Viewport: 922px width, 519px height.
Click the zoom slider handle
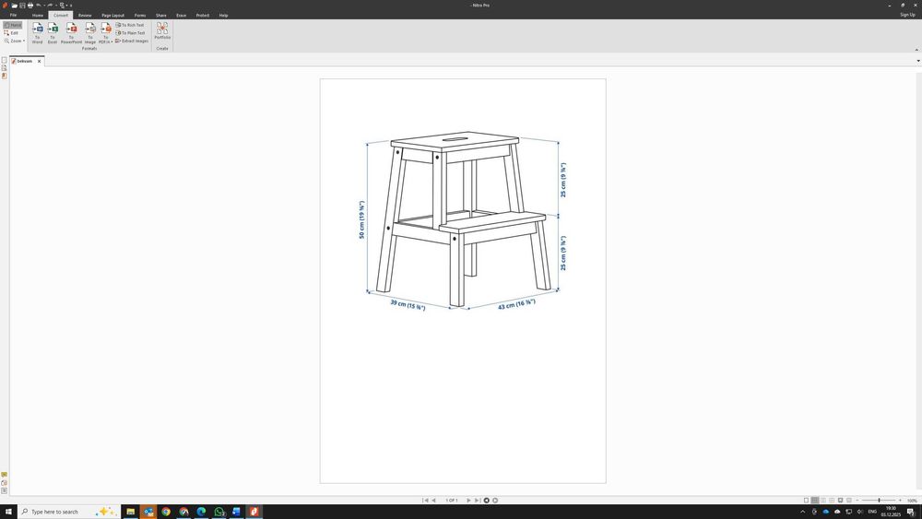879,501
